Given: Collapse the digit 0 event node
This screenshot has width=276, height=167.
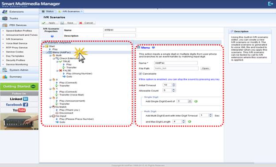Looking at the screenshot, I should 50,80.
